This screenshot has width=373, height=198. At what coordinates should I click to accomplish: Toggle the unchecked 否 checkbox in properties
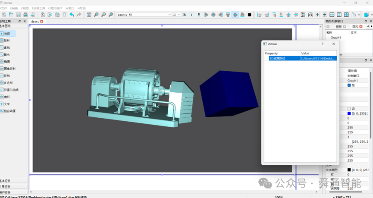pyautogui.click(x=349, y=109)
